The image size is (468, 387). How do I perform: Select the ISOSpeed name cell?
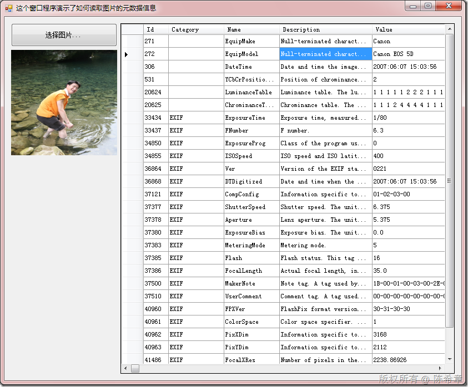pos(251,156)
